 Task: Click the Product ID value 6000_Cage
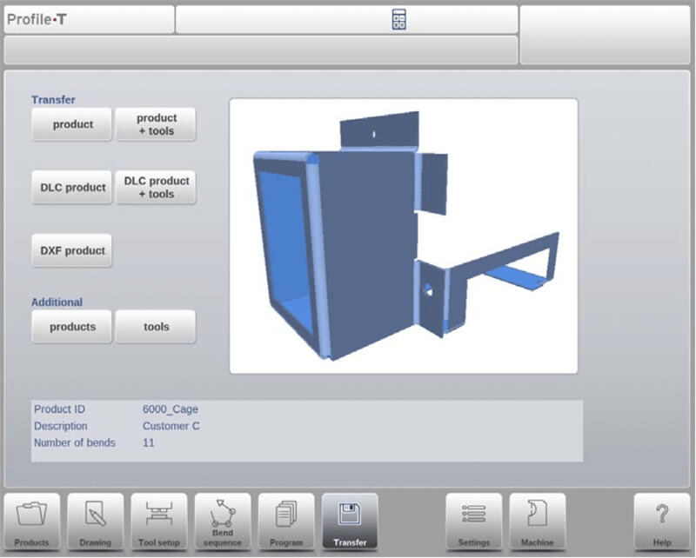171,409
